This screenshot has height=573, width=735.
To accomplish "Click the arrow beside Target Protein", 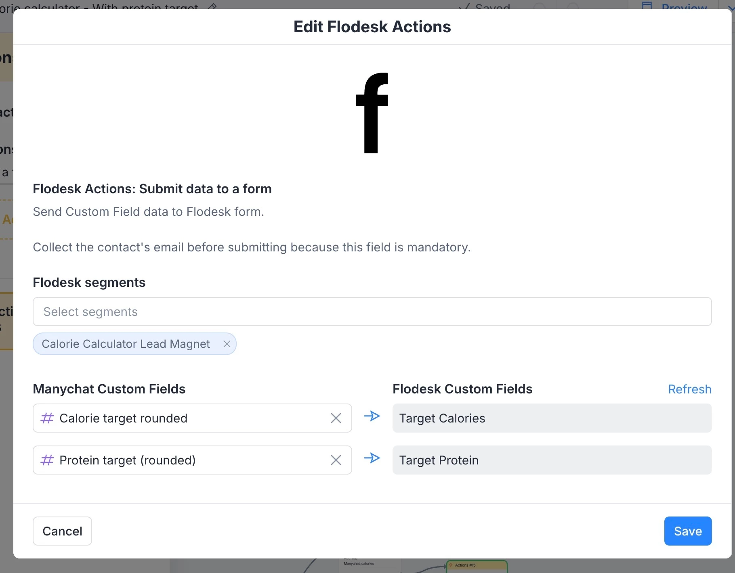I will 372,458.
